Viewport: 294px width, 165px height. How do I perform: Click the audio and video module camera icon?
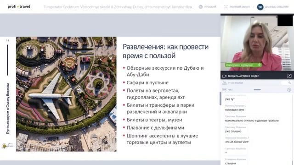pyautogui.click(x=224, y=76)
